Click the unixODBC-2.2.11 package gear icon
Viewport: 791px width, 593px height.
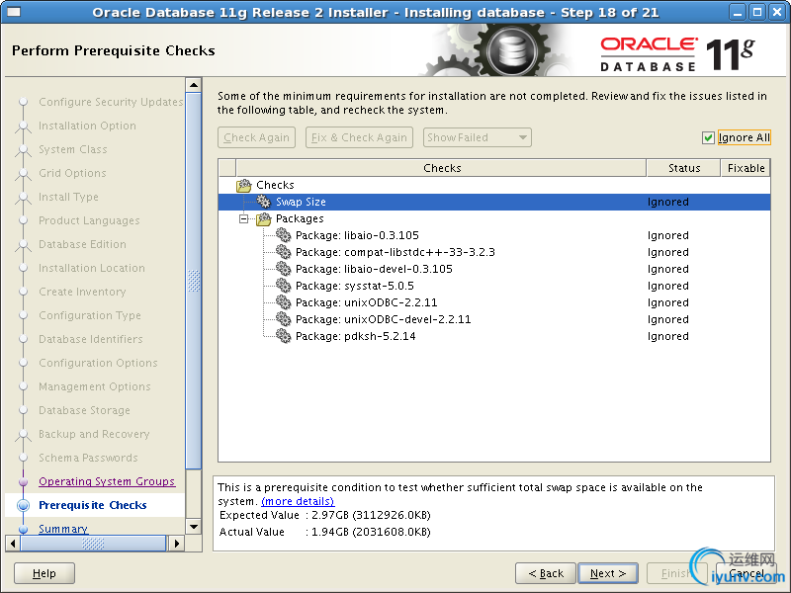(x=284, y=302)
